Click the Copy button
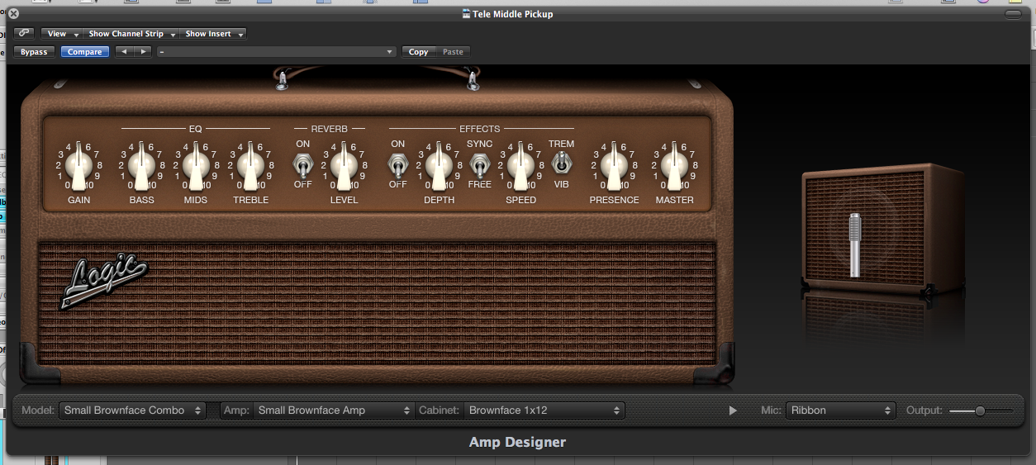This screenshot has height=465, width=1036. coord(419,52)
